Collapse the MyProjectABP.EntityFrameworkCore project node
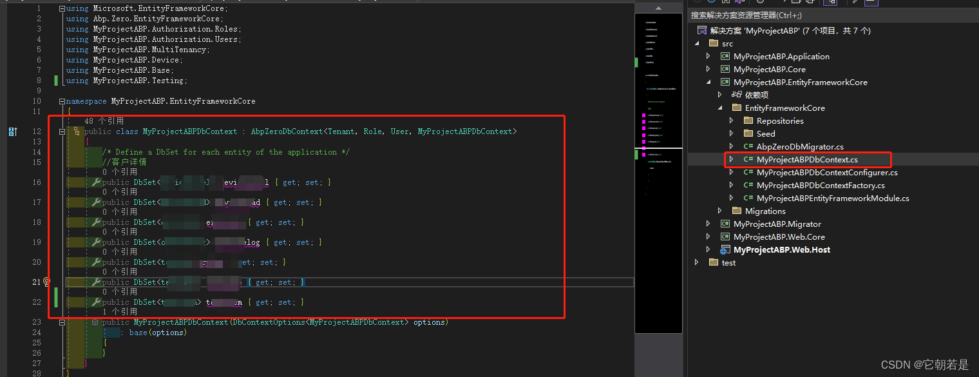 coord(708,82)
